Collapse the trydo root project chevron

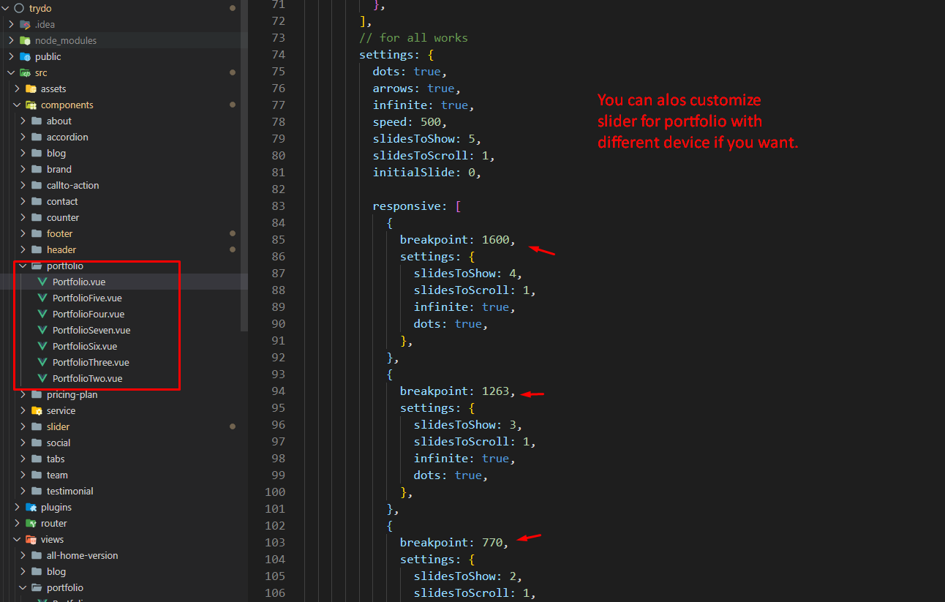[6, 8]
